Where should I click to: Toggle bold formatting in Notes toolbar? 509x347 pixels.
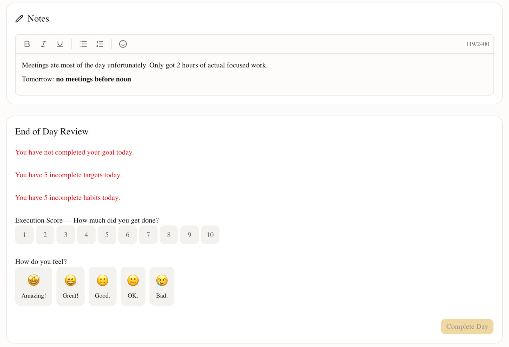(27, 44)
